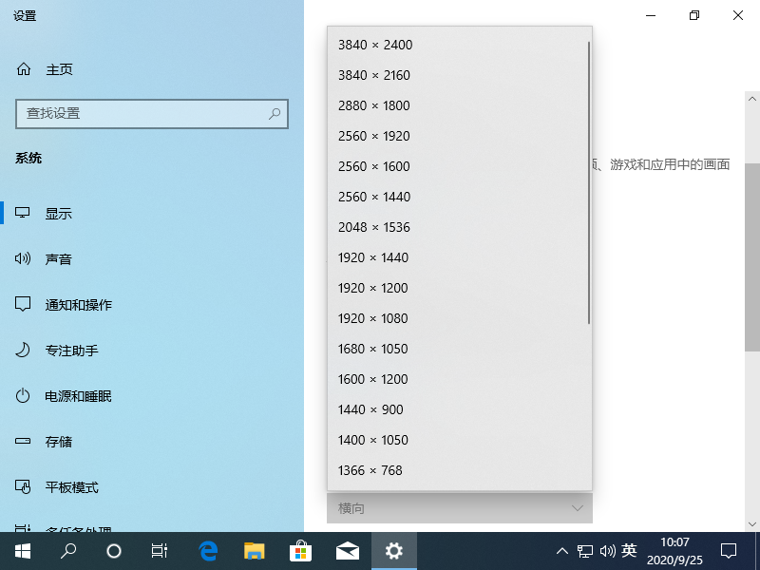Open File Explorer from taskbar

tap(254, 550)
